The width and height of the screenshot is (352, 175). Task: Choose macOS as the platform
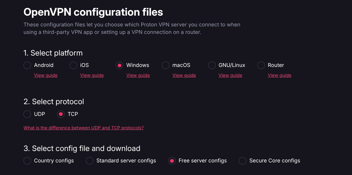coord(165,65)
